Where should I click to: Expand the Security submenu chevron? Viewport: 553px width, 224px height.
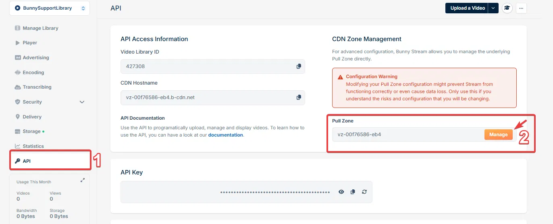coord(82,102)
